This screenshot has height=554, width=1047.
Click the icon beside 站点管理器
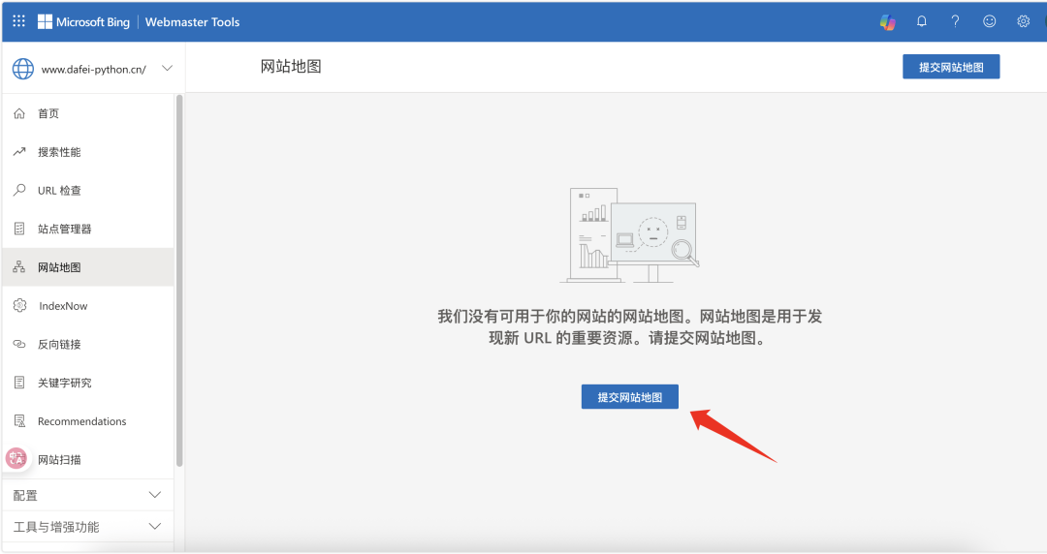click(19, 229)
